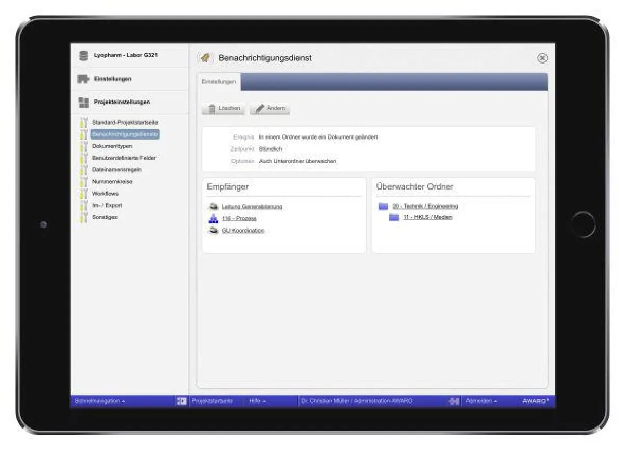Open the Hilfe dropdown in bottom bar
Viewport: 624px width, 453px height.
click(x=257, y=401)
